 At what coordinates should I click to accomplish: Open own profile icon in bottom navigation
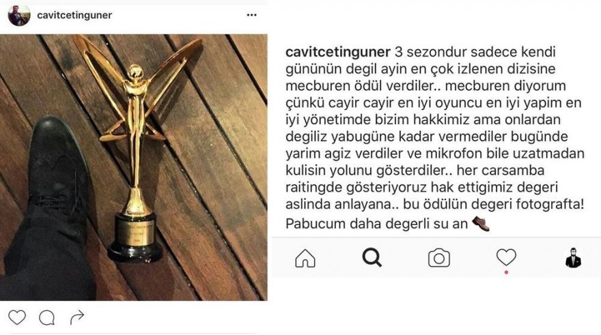point(574,257)
